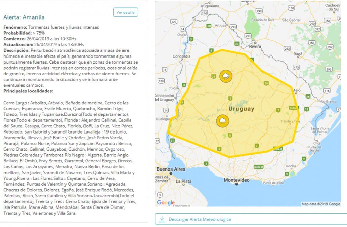Click the download arrow icon
Image resolution: width=347 pixels, height=227 pixels.
point(162,219)
